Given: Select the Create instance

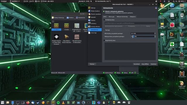Looking at the screenshot, I should point(67,27).
